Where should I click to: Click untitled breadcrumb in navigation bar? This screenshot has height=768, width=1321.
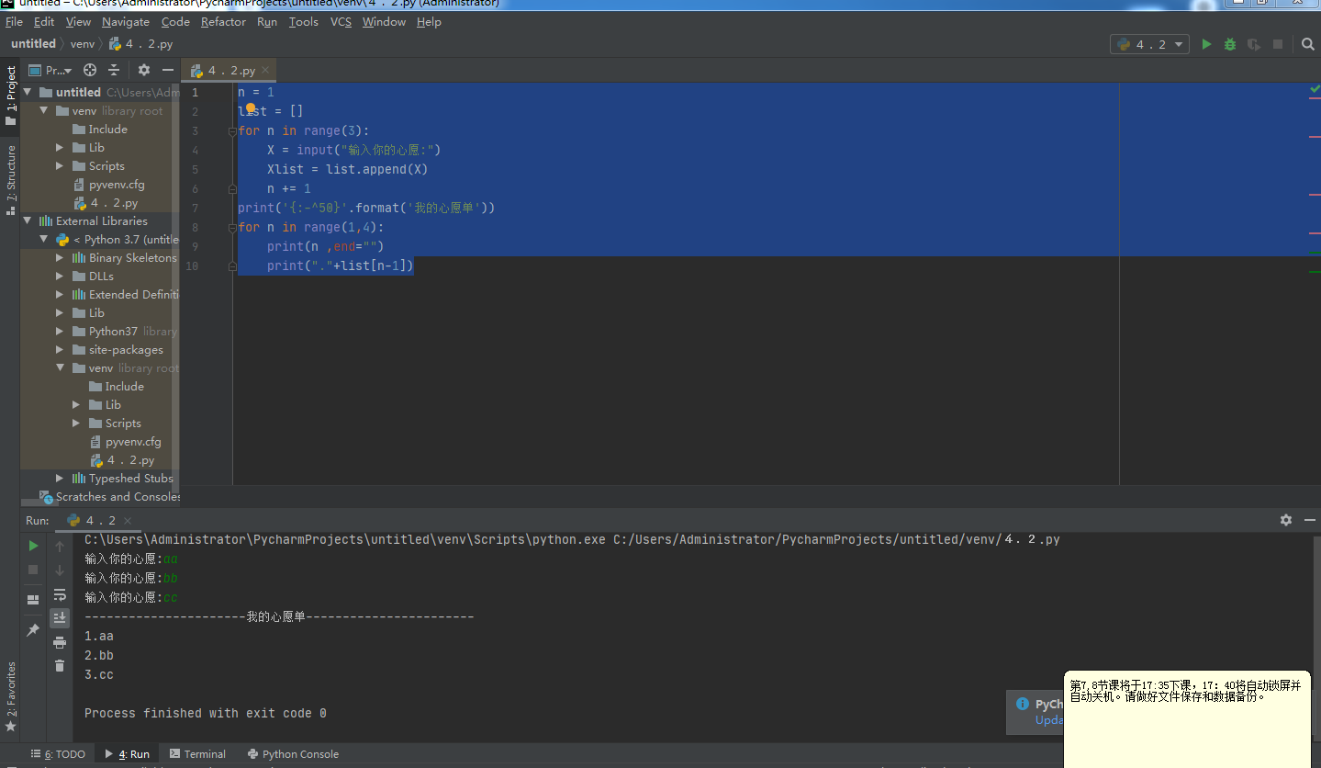coord(33,44)
